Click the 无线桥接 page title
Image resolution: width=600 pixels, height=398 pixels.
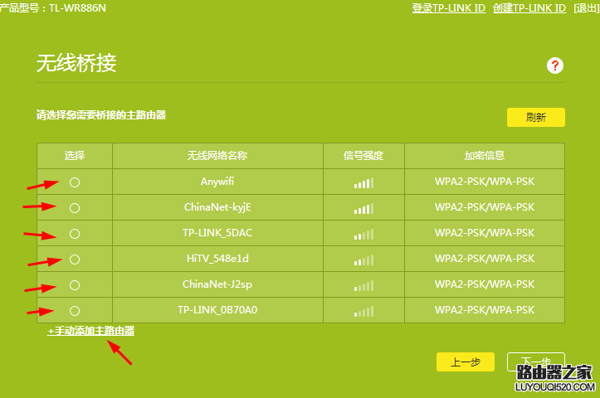click(x=76, y=63)
